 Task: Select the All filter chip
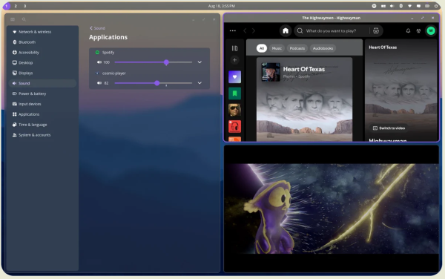(x=262, y=48)
